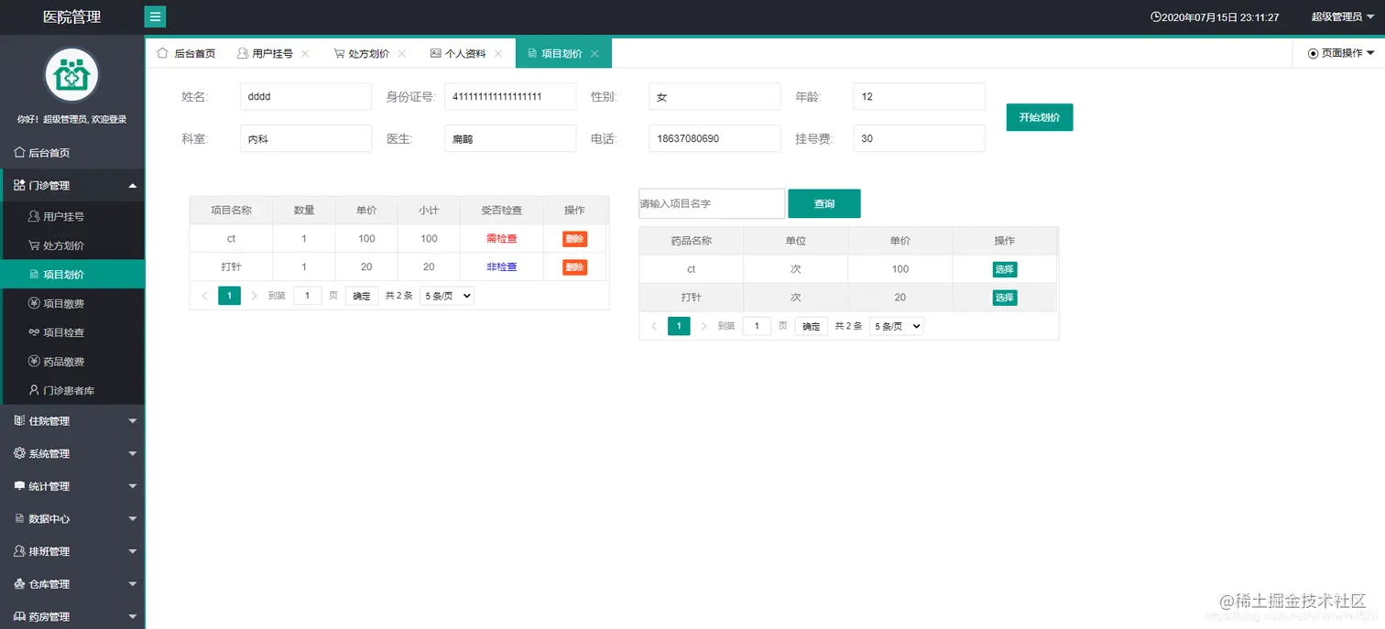Select the 打针 item via 选择
Screen dimensions: 1385x629
coord(1005,298)
